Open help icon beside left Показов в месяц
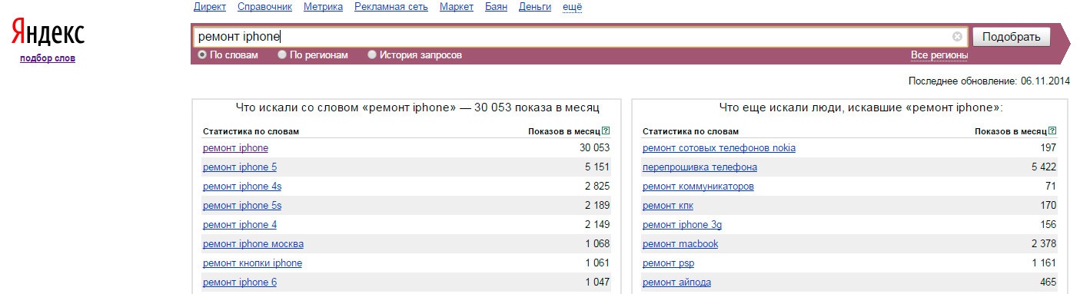The height and width of the screenshot is (294, 1090). point(606,131)
